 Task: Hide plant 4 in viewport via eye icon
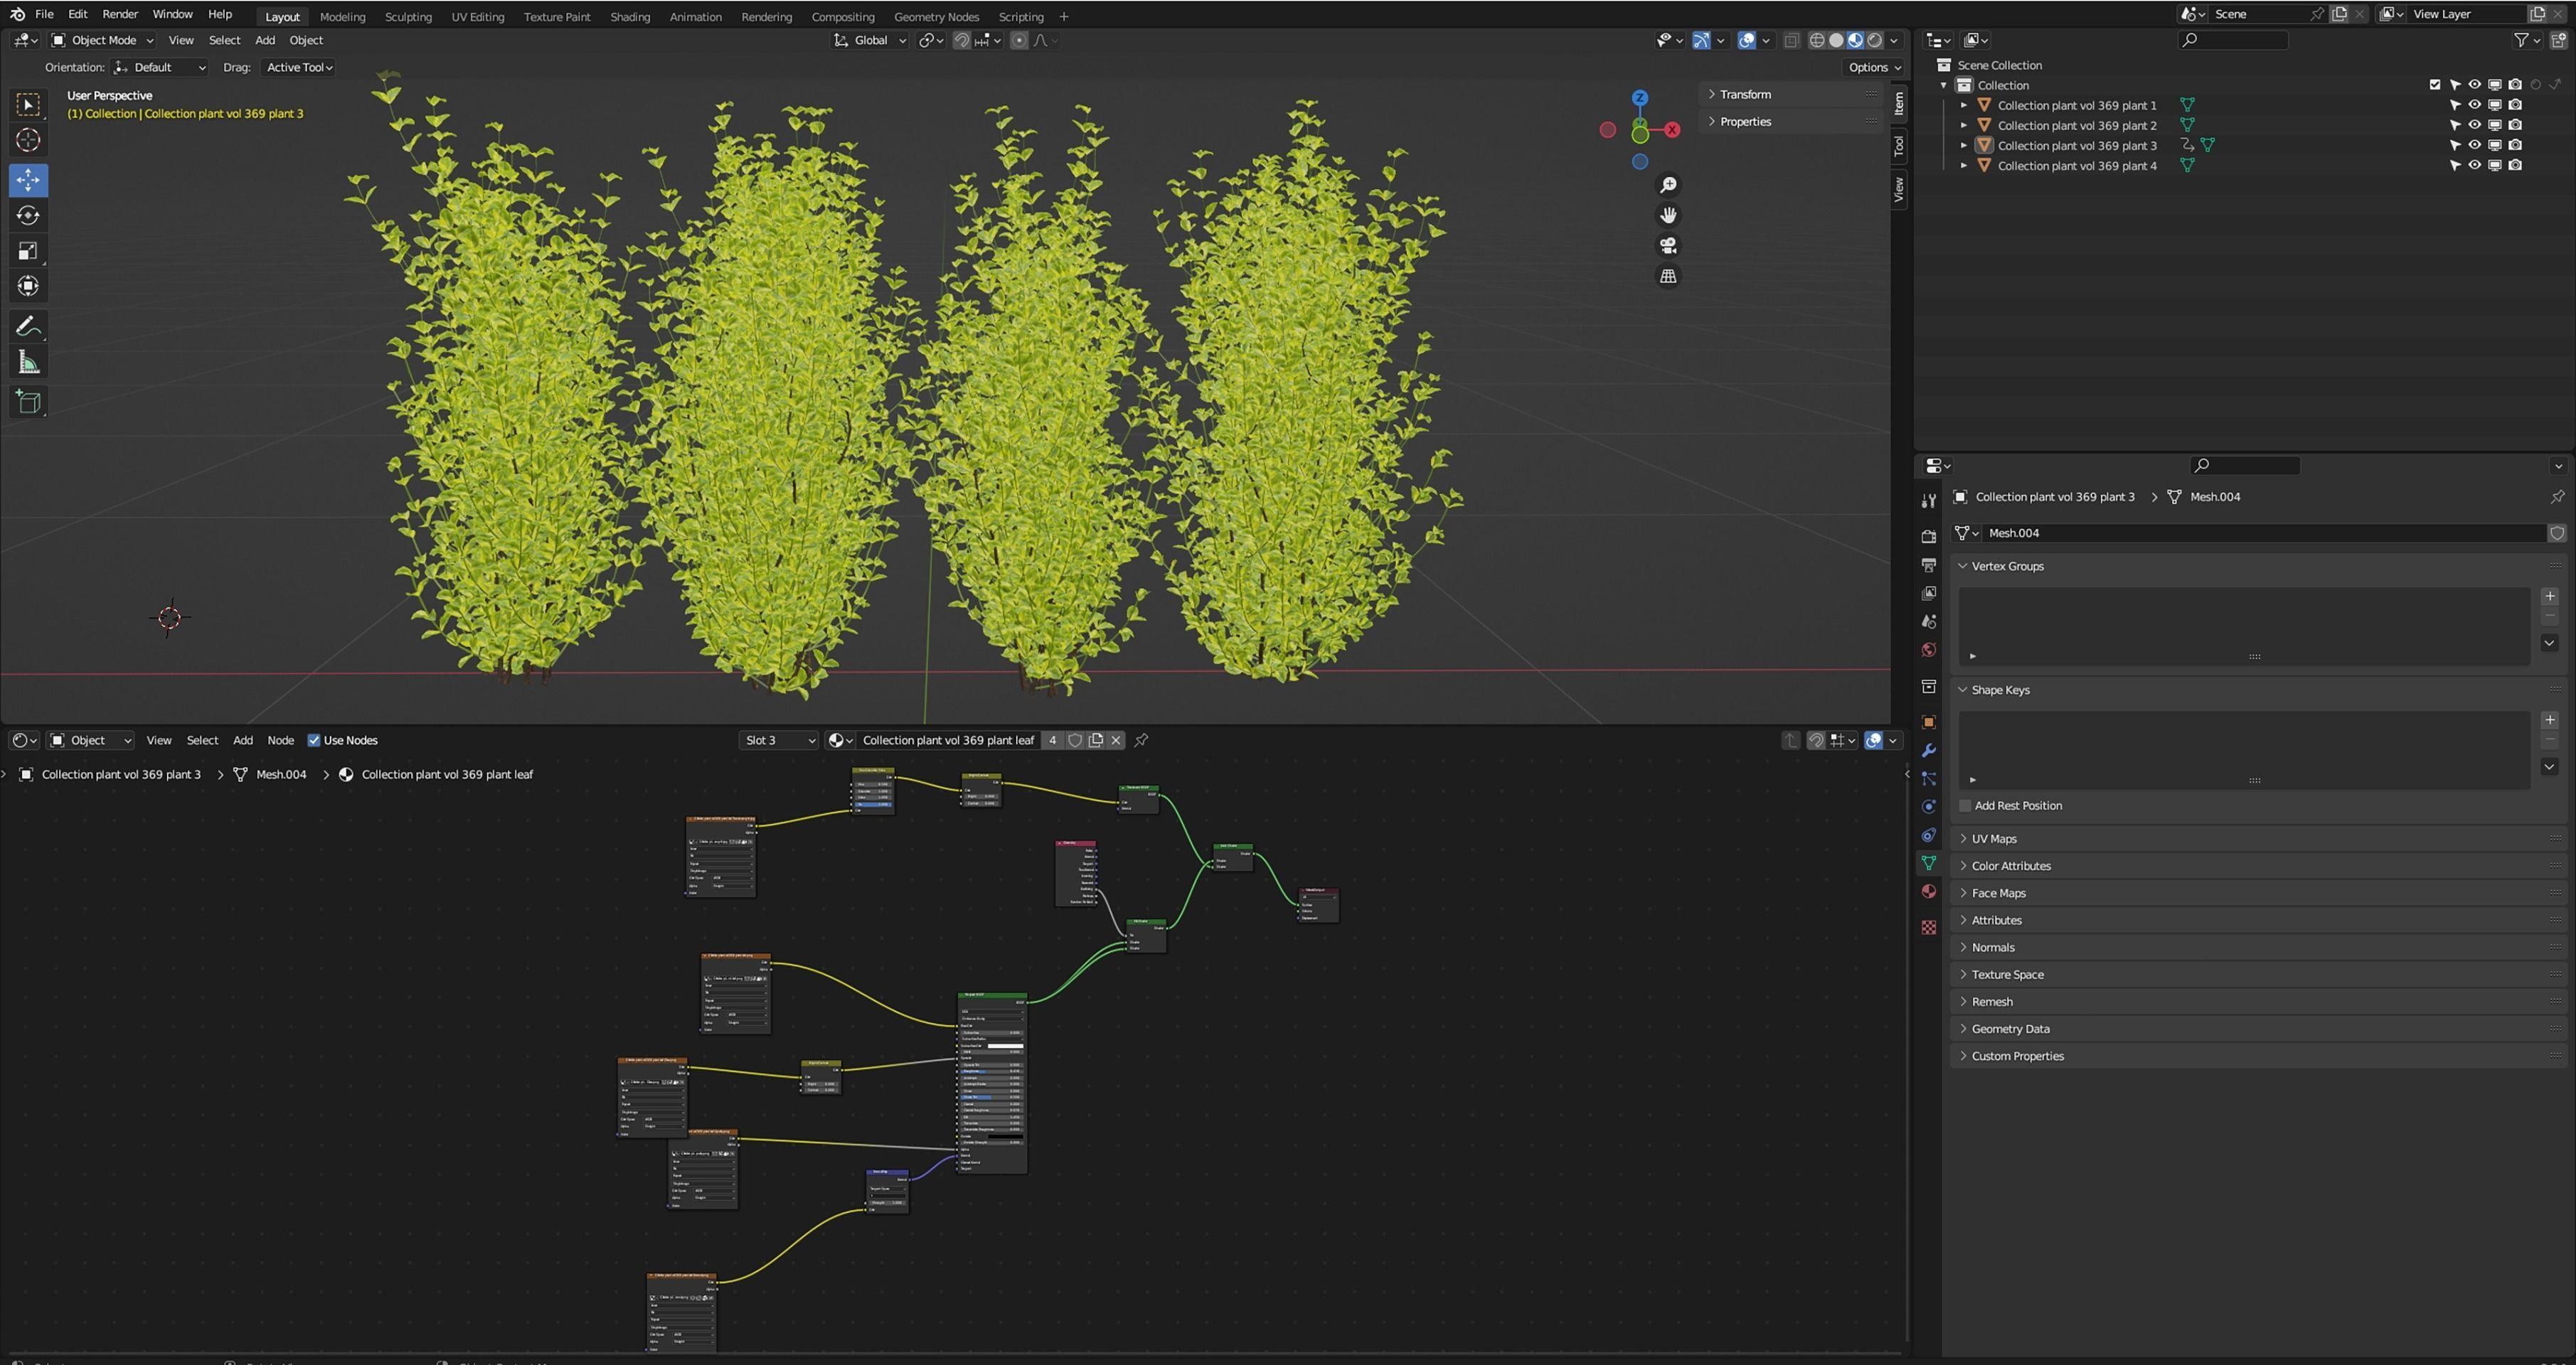point(2474,165)
